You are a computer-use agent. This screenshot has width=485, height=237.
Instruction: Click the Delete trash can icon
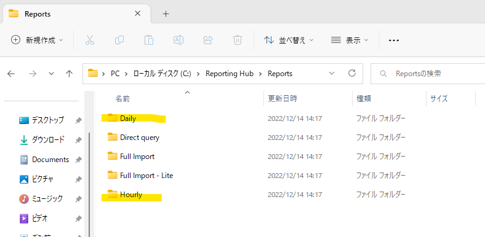pos(237,40)
